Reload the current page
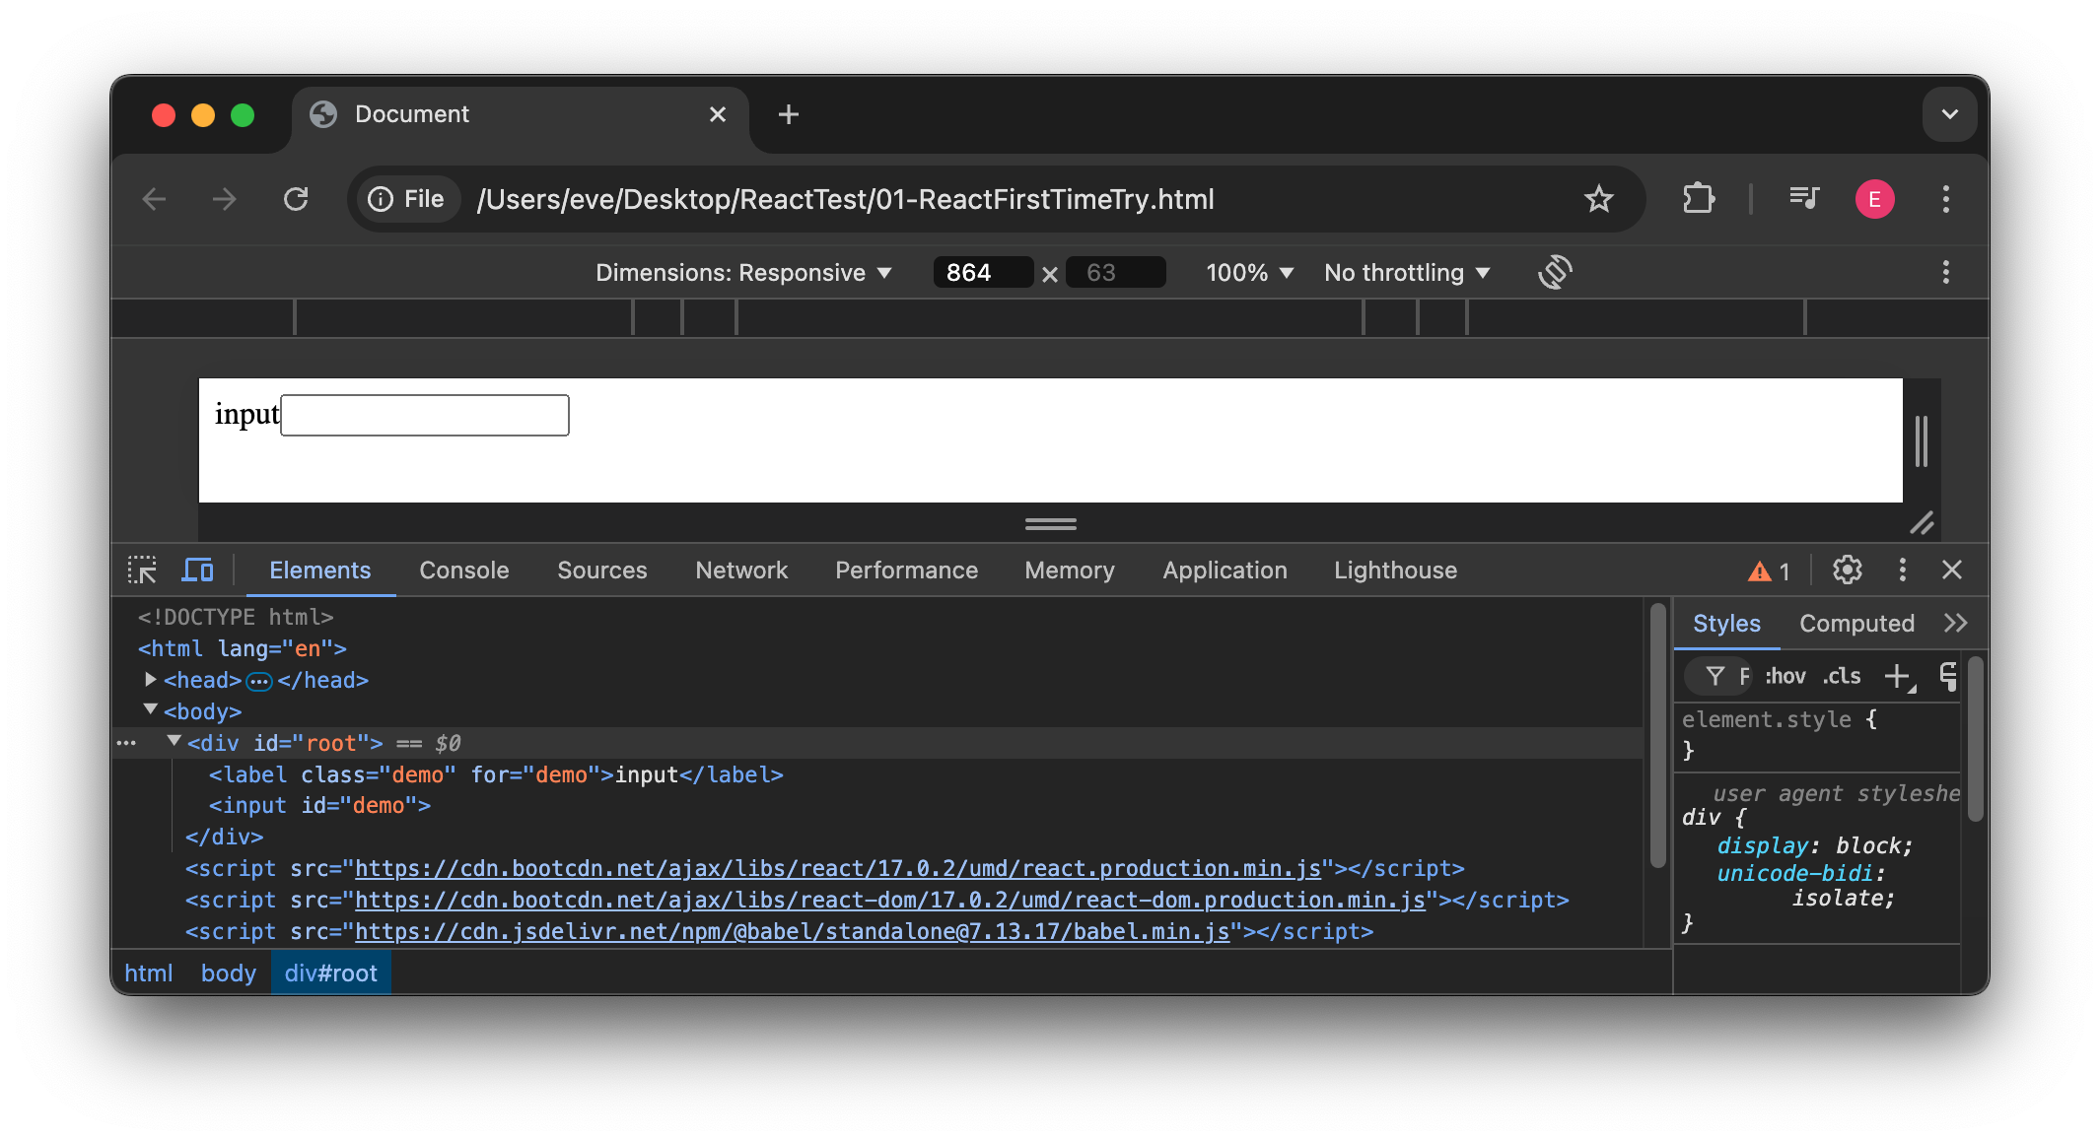2100x1141 pixels. [296, 198]
